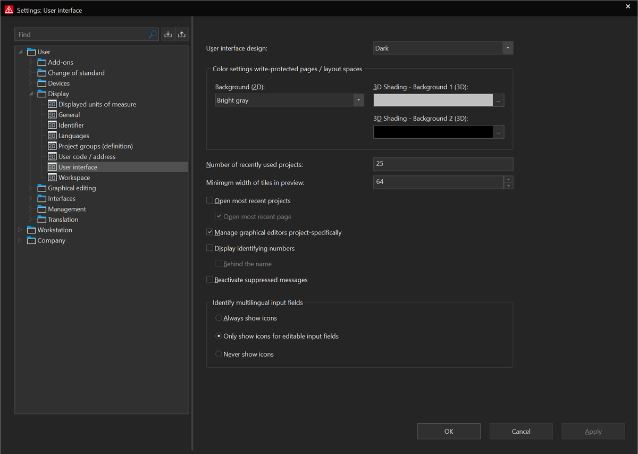638x454 pixels.
Task: Click the Languages settings page icon
Action: point(52,136)
